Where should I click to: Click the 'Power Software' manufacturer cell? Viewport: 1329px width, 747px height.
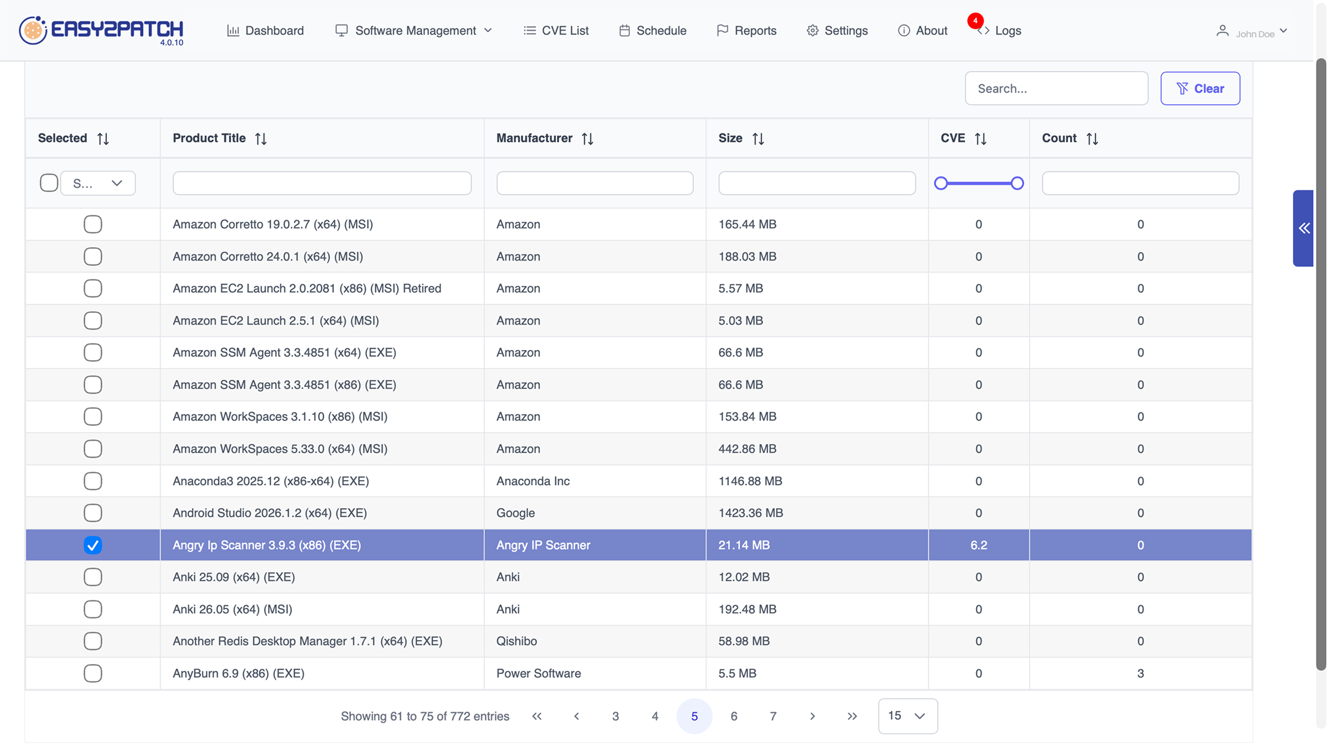coord(539,674)
